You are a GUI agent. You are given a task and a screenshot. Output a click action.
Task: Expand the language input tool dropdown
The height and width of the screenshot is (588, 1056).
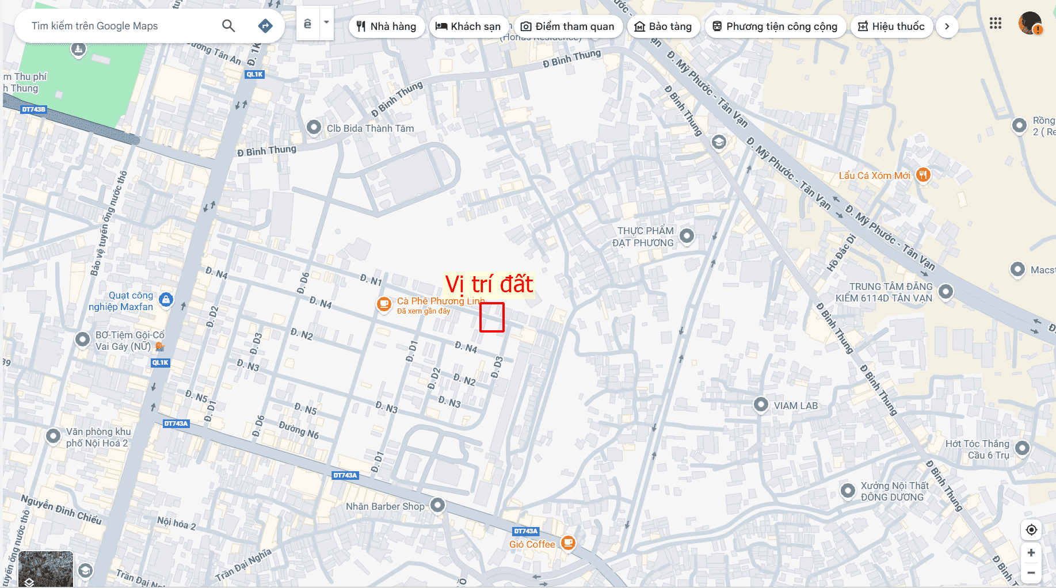click(x=326, y=23)
